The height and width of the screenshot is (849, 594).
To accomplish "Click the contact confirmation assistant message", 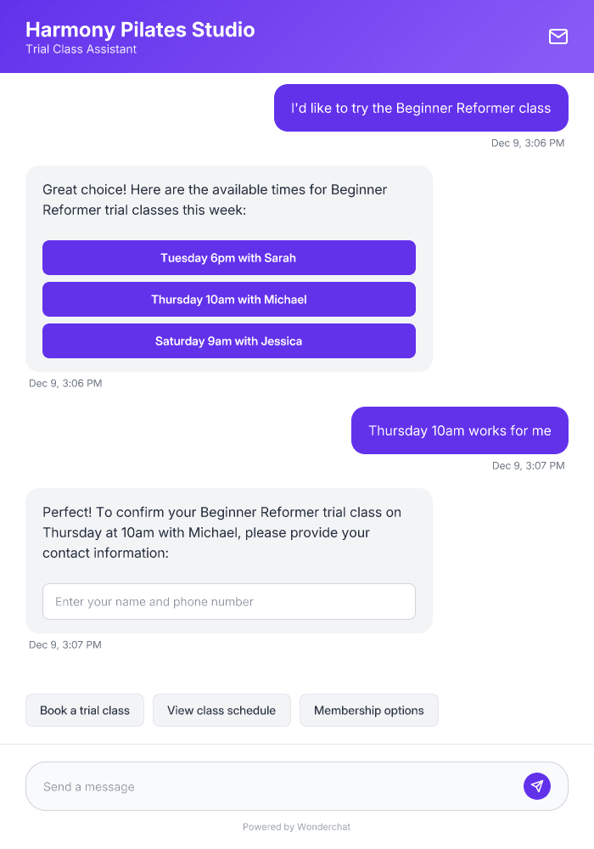I will [x=221, y=531].
